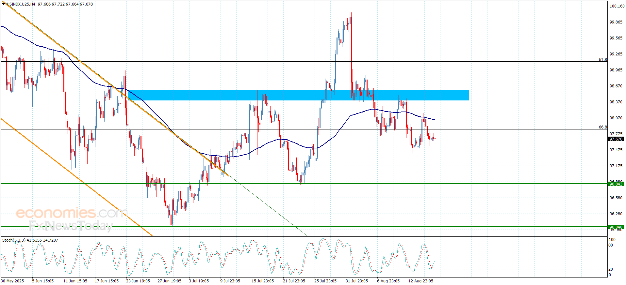This screenshot has width=626, height=285.
Task: Click the 66.8 Fibonacci level label
Action: 603,127
